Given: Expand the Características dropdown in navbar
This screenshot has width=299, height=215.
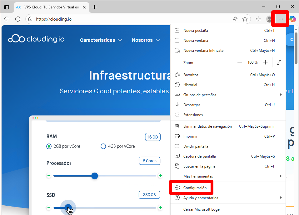Looking at the screenshot, I should 101,40.
